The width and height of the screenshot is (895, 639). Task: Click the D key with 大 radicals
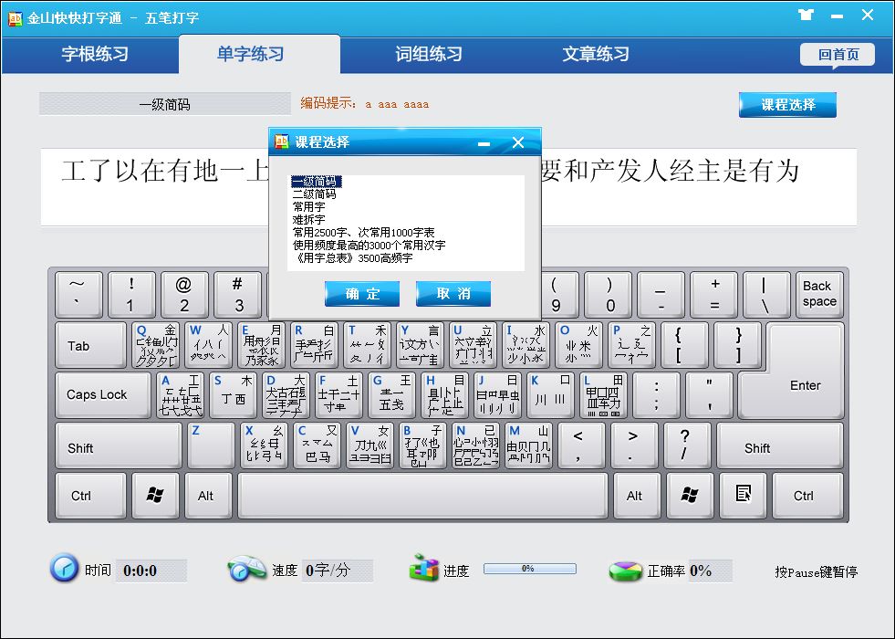286,394
